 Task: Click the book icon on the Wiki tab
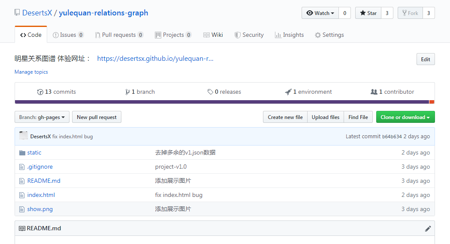[x=206, y=35]
